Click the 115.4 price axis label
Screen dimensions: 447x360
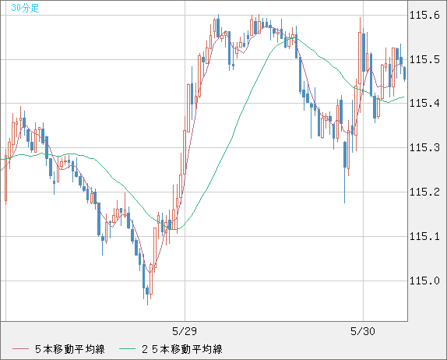pos(424,103)
